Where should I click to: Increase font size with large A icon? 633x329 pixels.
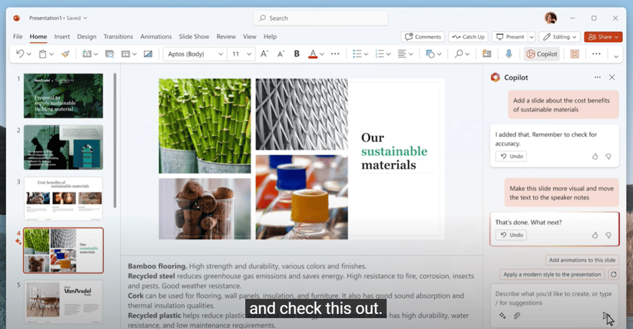pyautogui.click(x=264, y=54)
